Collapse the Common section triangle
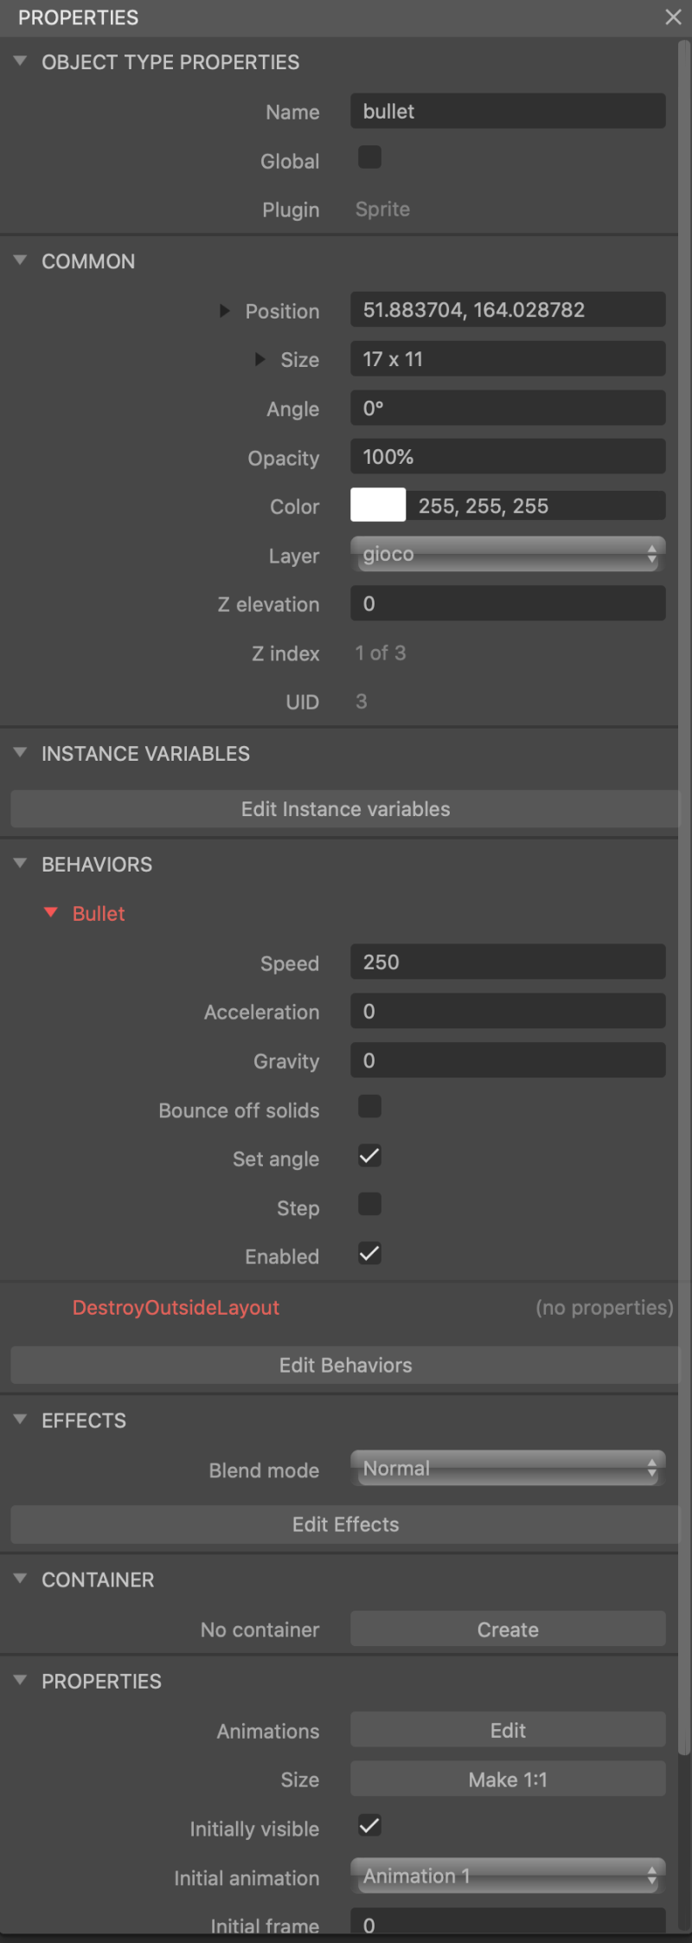This screenshot has width=692, height=1943. click(x=20, y=261)
